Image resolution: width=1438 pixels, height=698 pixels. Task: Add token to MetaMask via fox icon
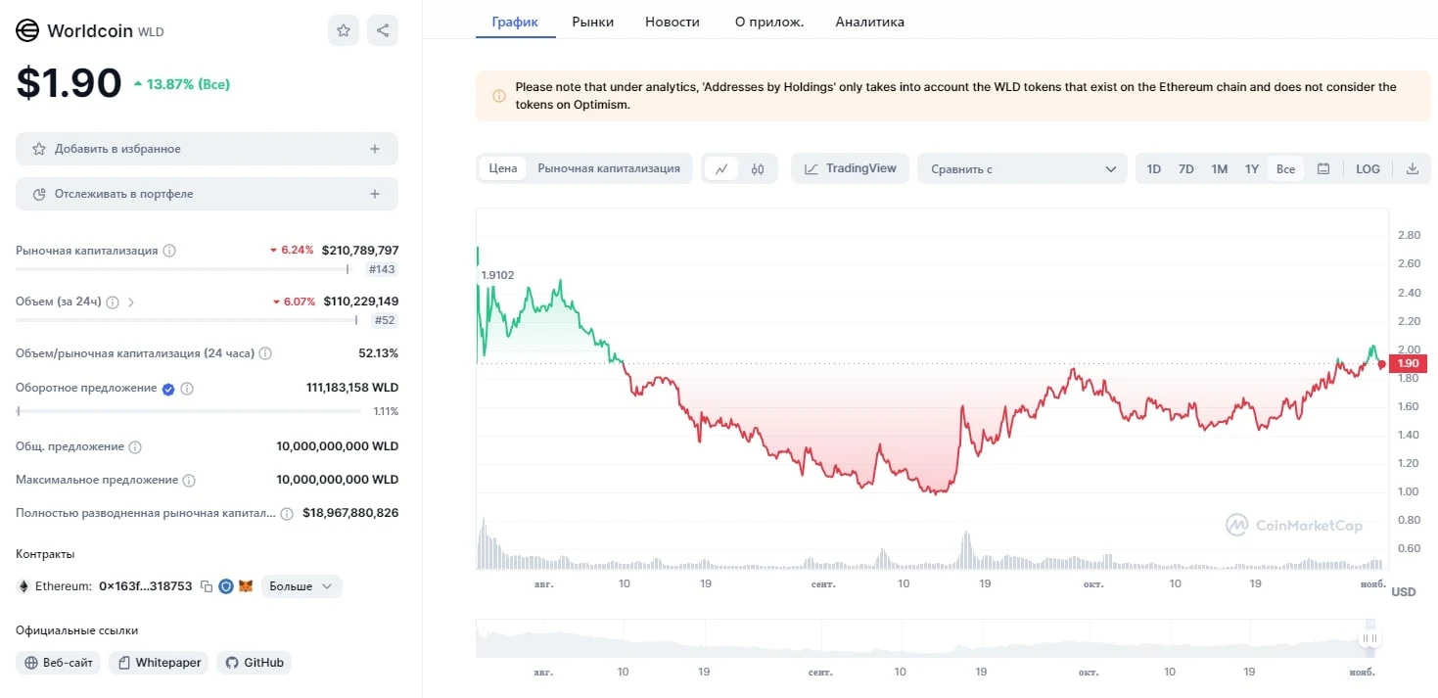point(246,586)
